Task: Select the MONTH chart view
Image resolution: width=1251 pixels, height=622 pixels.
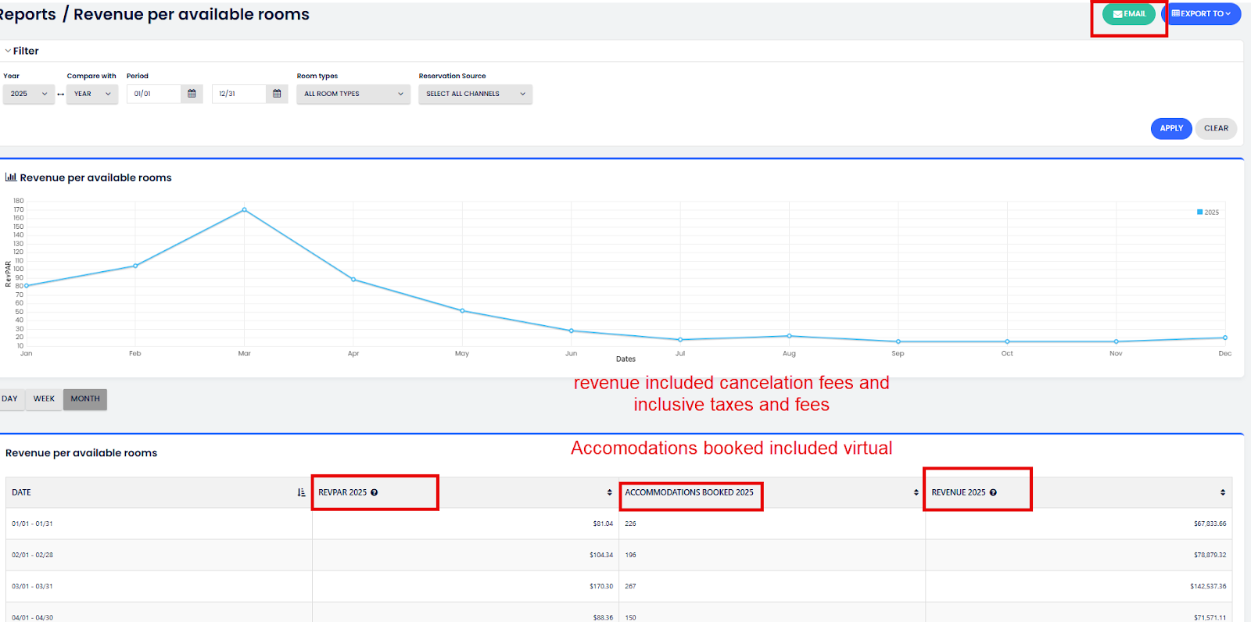Action: pyautogui.click(x=85, y=399)
